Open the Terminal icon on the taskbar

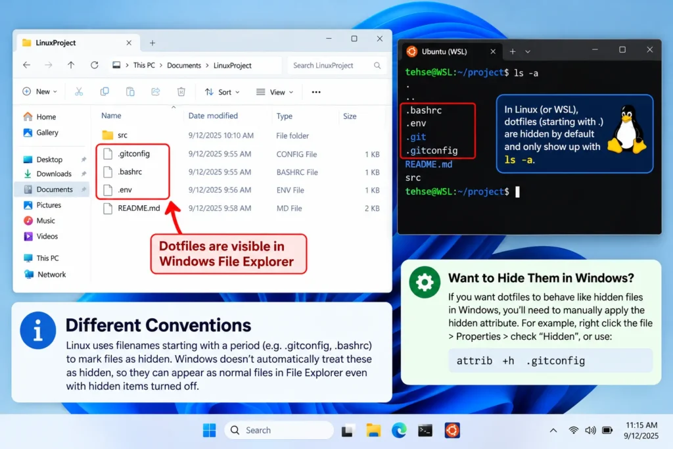click(425, 431)
